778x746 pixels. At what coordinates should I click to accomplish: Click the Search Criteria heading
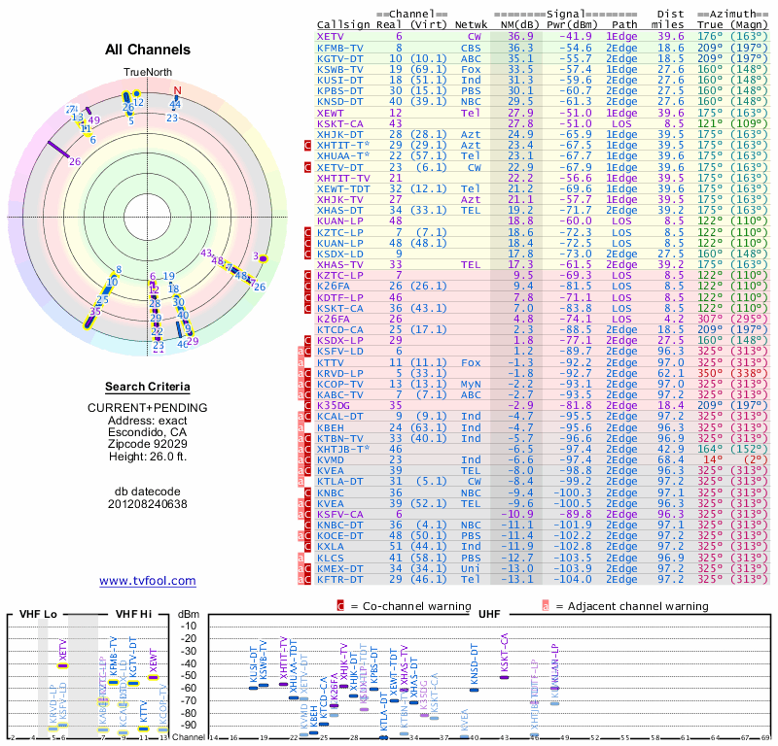pos(147,387)
